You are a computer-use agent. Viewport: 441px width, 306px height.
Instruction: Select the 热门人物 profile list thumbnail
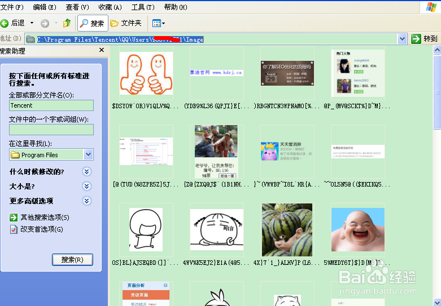pyautogui.click(x=358, y=73)
